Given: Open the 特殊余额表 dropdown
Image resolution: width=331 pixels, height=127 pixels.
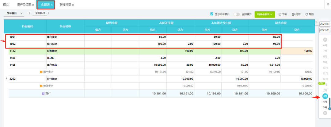Looking at the screenshot, I should tap(265, 14).
